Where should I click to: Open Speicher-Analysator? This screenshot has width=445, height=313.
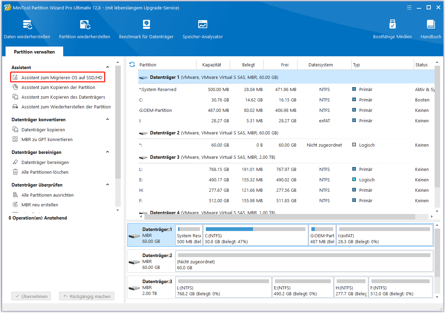click(203, 29)
